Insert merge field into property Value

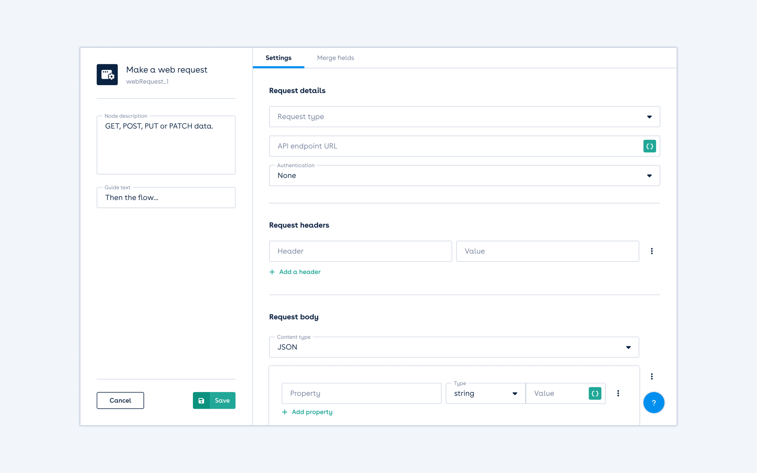(x=595, y=394)
